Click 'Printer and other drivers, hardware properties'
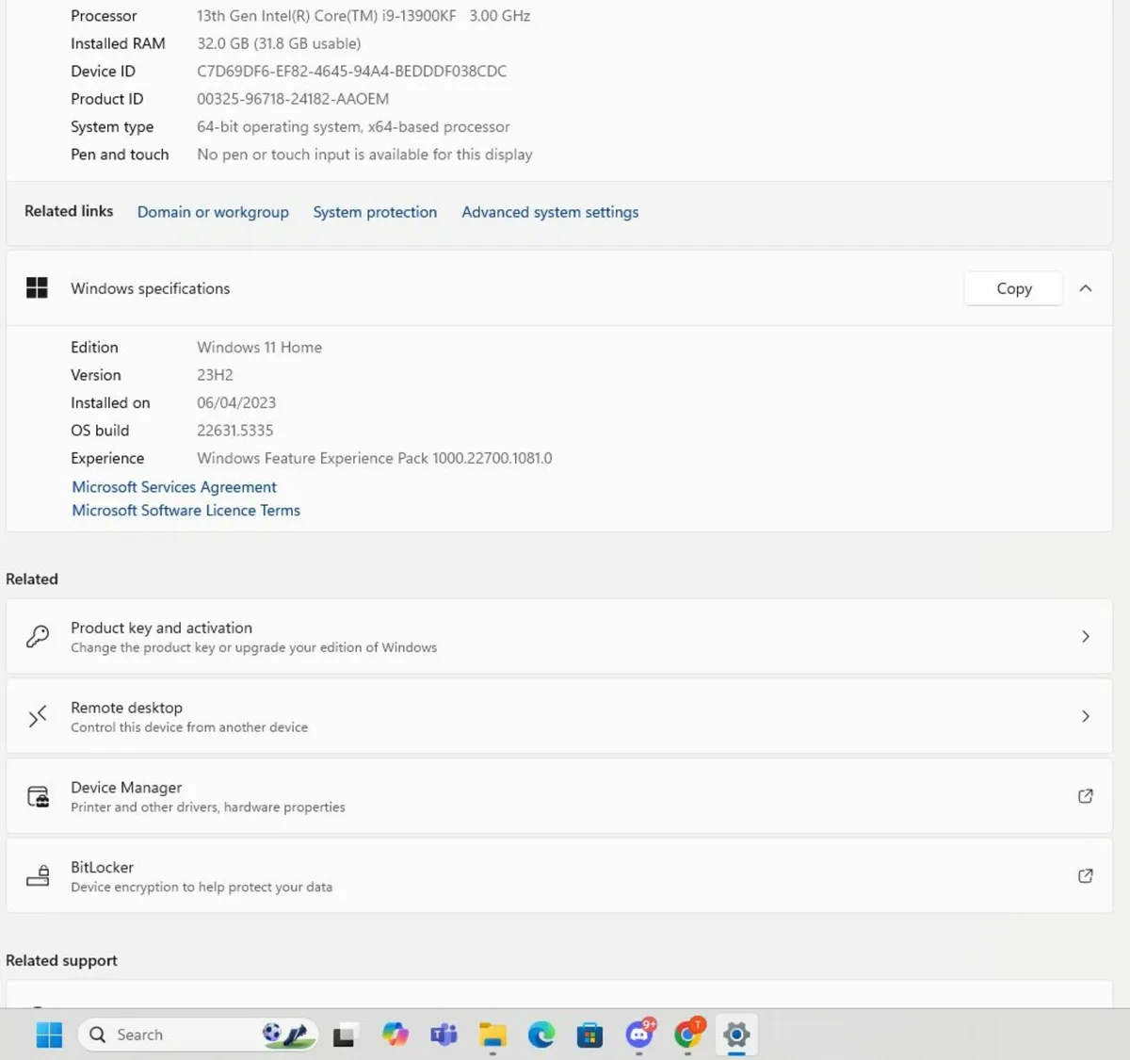Image resolution: width=1130 pixels, height=1060 pixels. [x=208, y=807]
